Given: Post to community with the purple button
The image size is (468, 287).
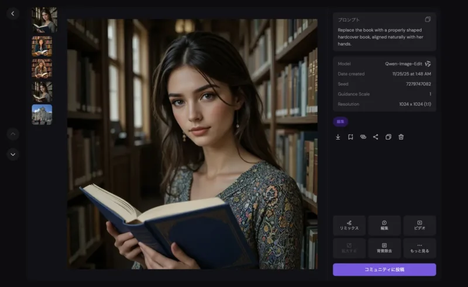Looking at the screenshot, I should point(384,269).
